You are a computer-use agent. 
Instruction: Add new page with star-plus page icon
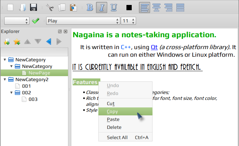click(x=7, y=42)
